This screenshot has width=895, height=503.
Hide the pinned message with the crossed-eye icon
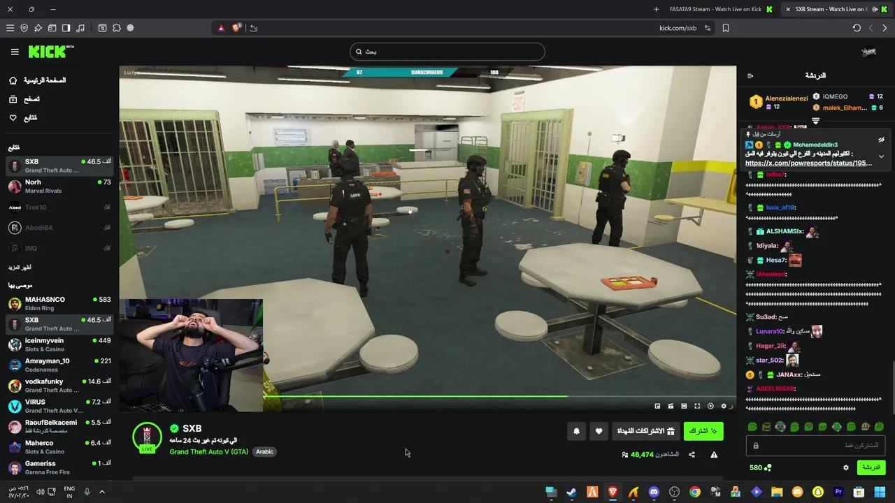click(881, 140)
